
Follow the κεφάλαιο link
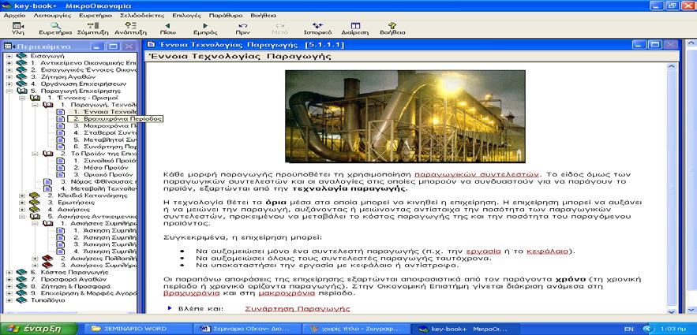(x=547, y=251)
